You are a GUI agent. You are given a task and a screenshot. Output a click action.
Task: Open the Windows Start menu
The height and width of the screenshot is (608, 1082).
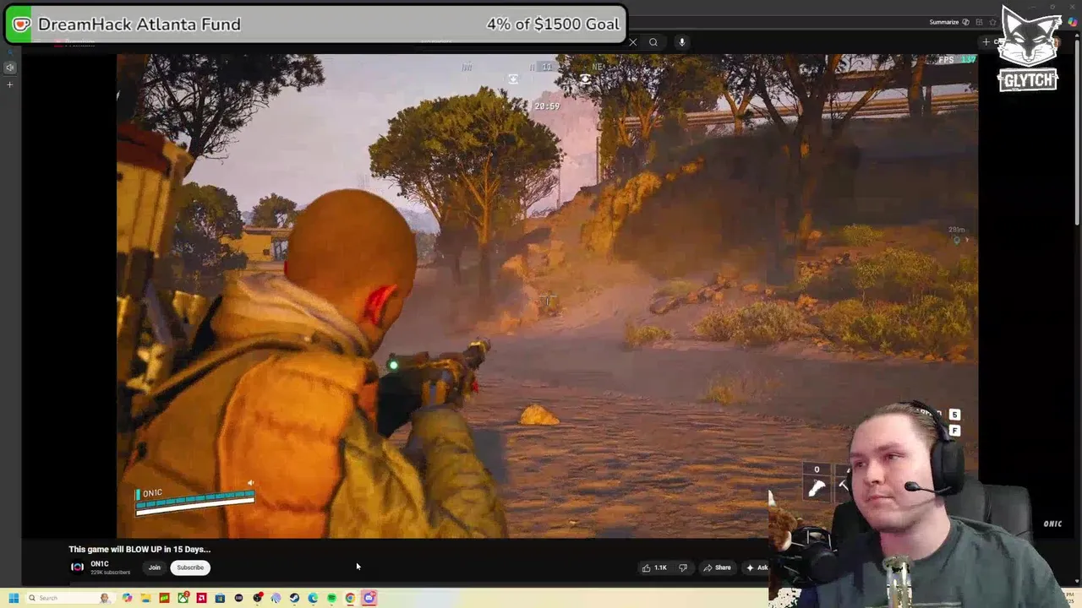pyautogui.click(x=14, y=598)
